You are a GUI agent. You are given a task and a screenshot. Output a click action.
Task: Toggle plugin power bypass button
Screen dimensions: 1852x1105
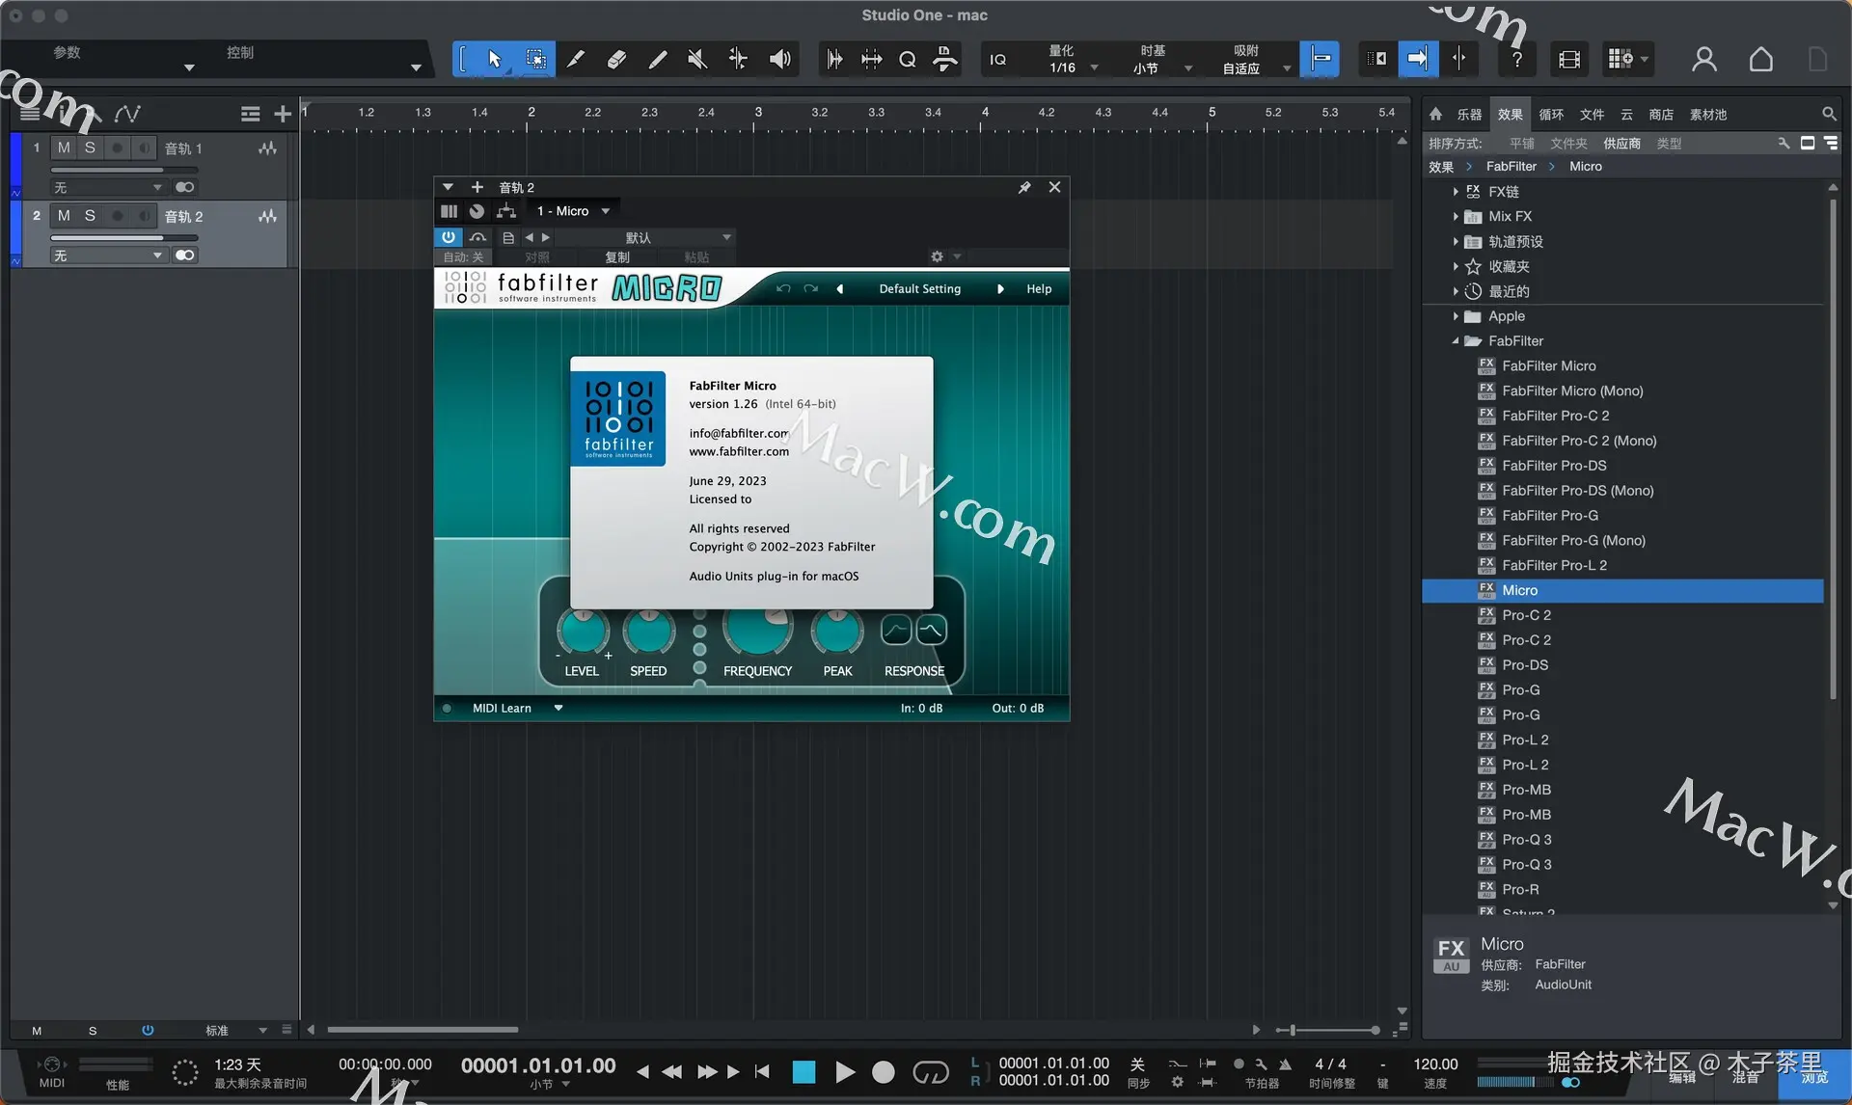pyautogui.click(x=449, y=237)
